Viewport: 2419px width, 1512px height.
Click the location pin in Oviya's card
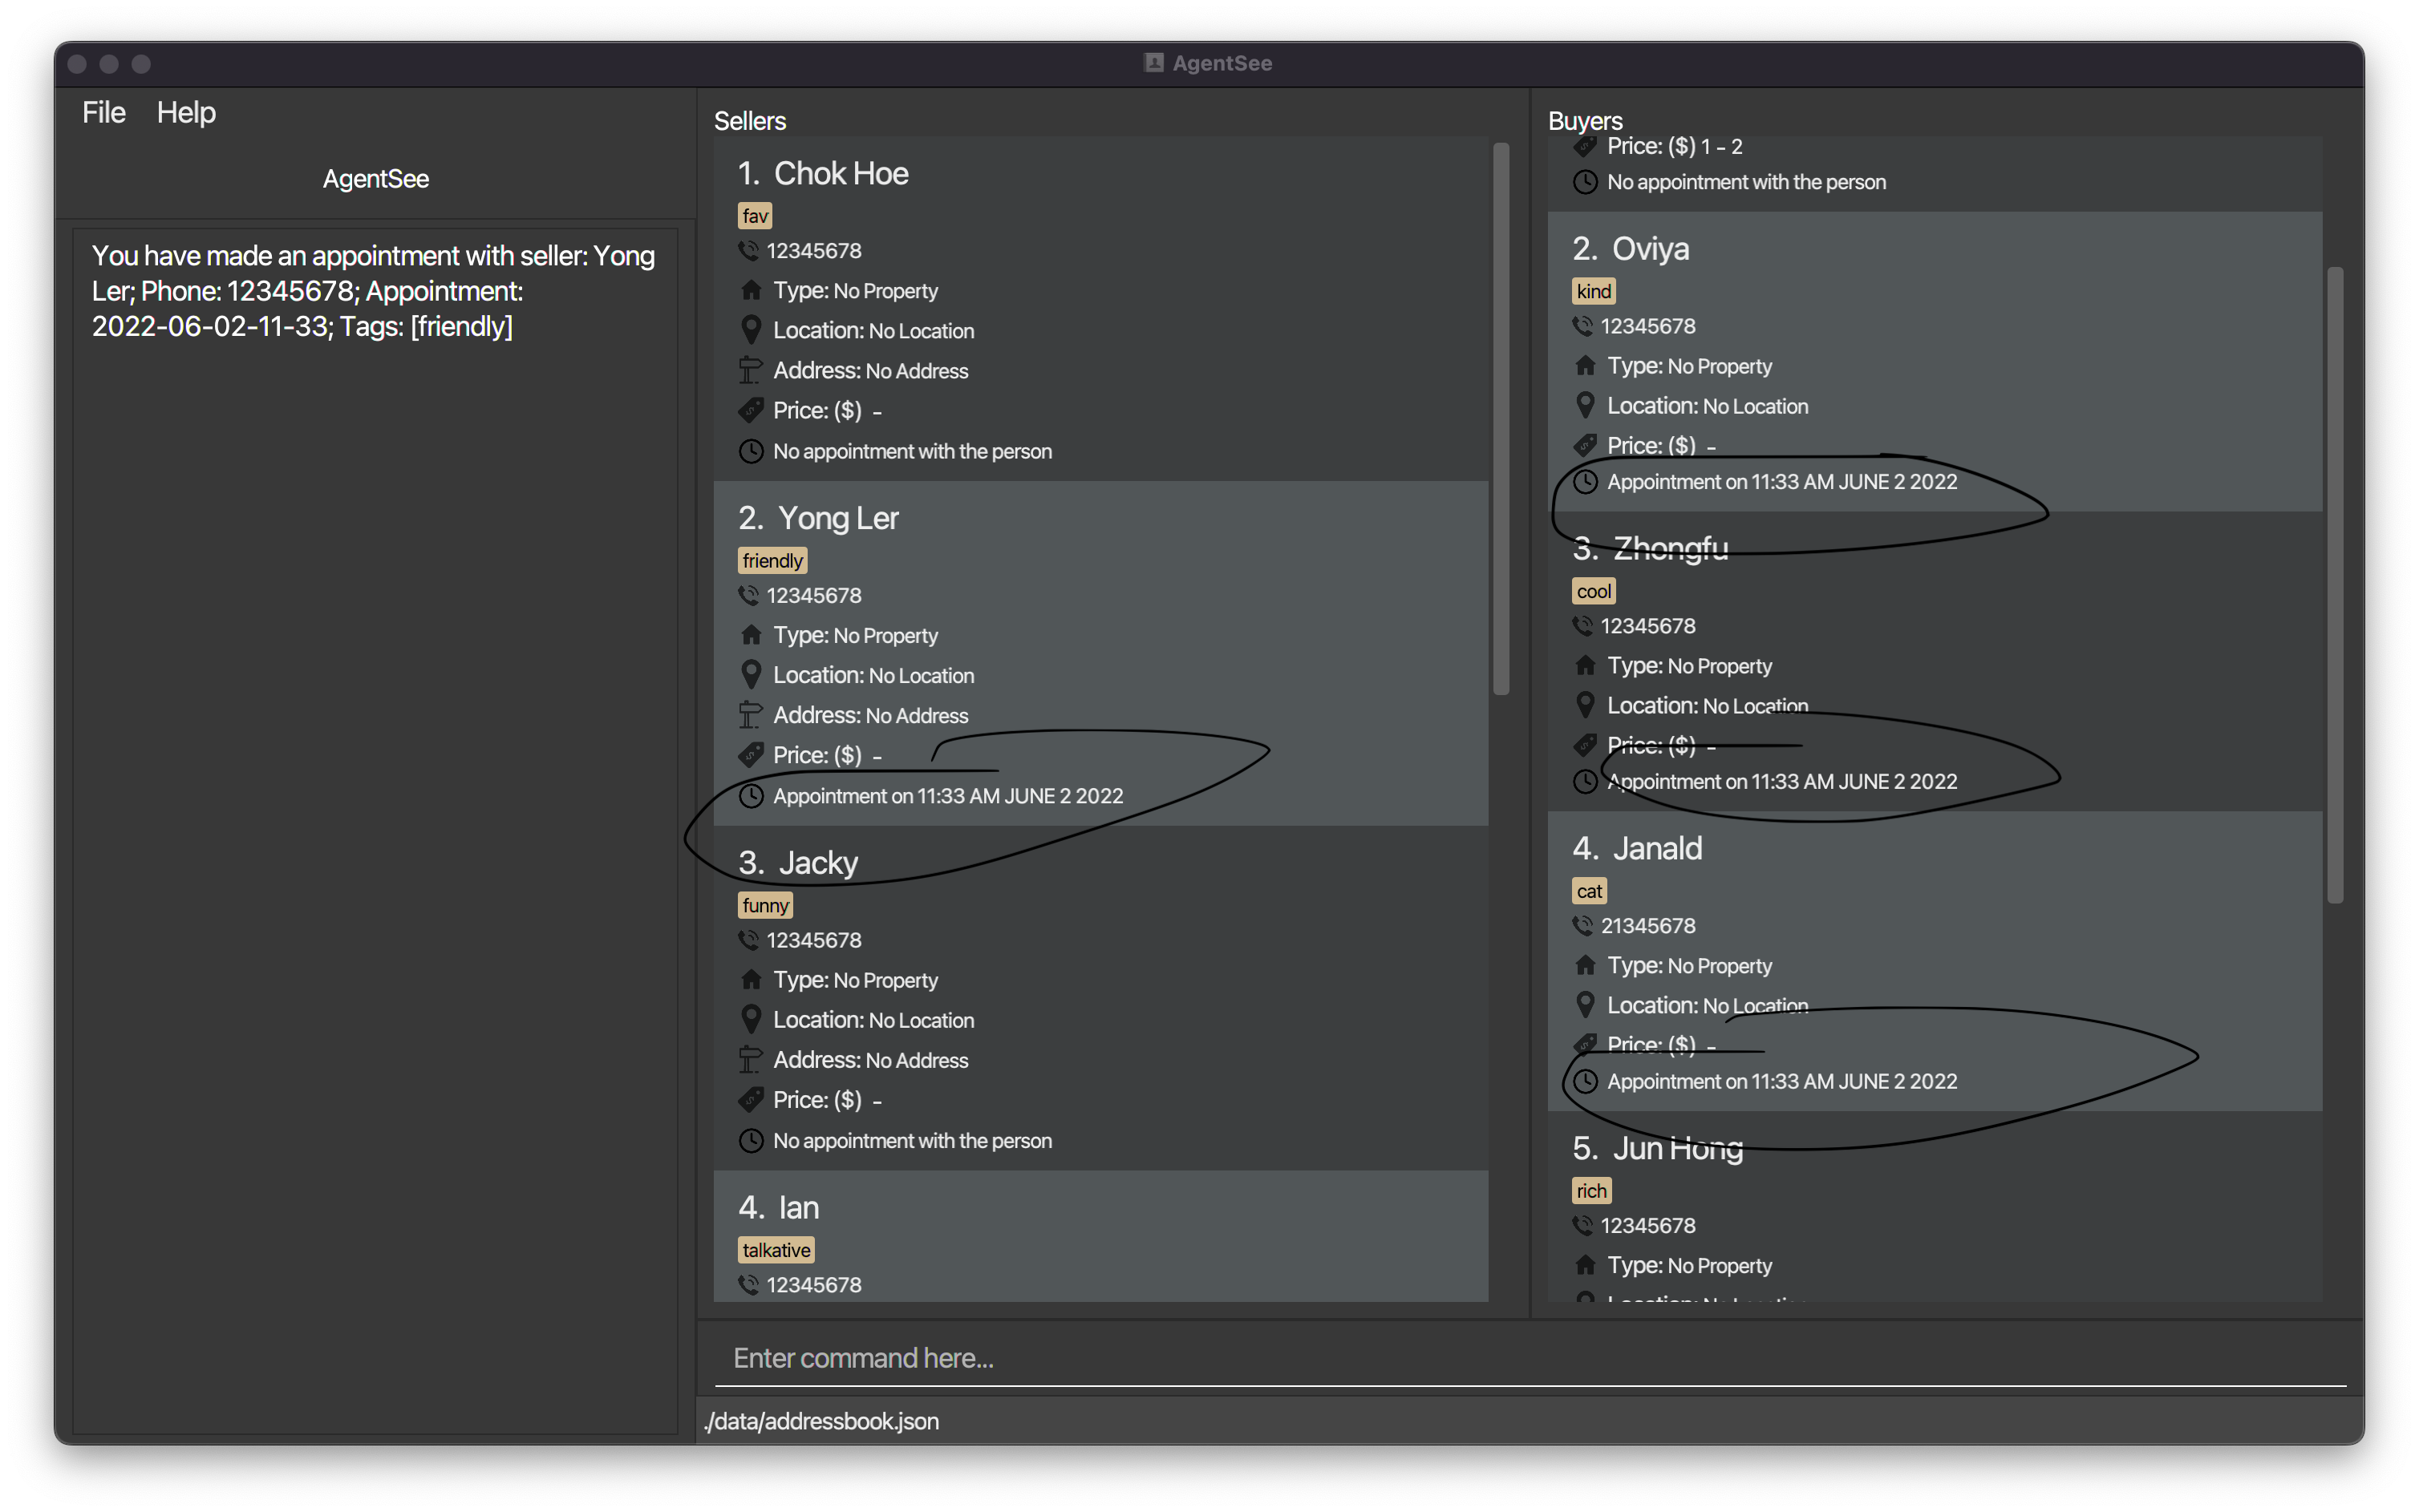(x=1585, y=405)
